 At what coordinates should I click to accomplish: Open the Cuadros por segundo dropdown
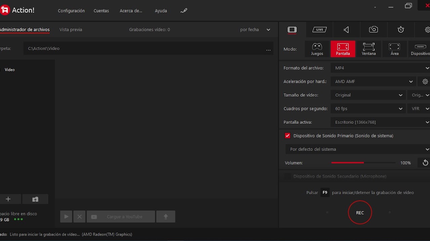tap(368, 109)
